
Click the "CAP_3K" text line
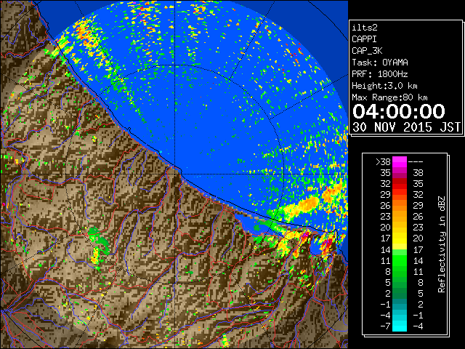pos(367,51)
